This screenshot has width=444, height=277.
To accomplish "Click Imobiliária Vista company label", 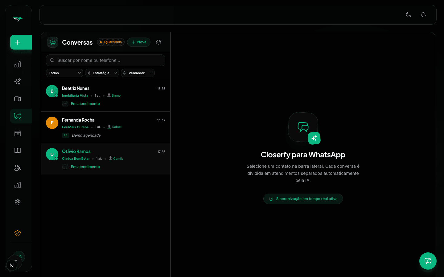I will click(75, 95).
